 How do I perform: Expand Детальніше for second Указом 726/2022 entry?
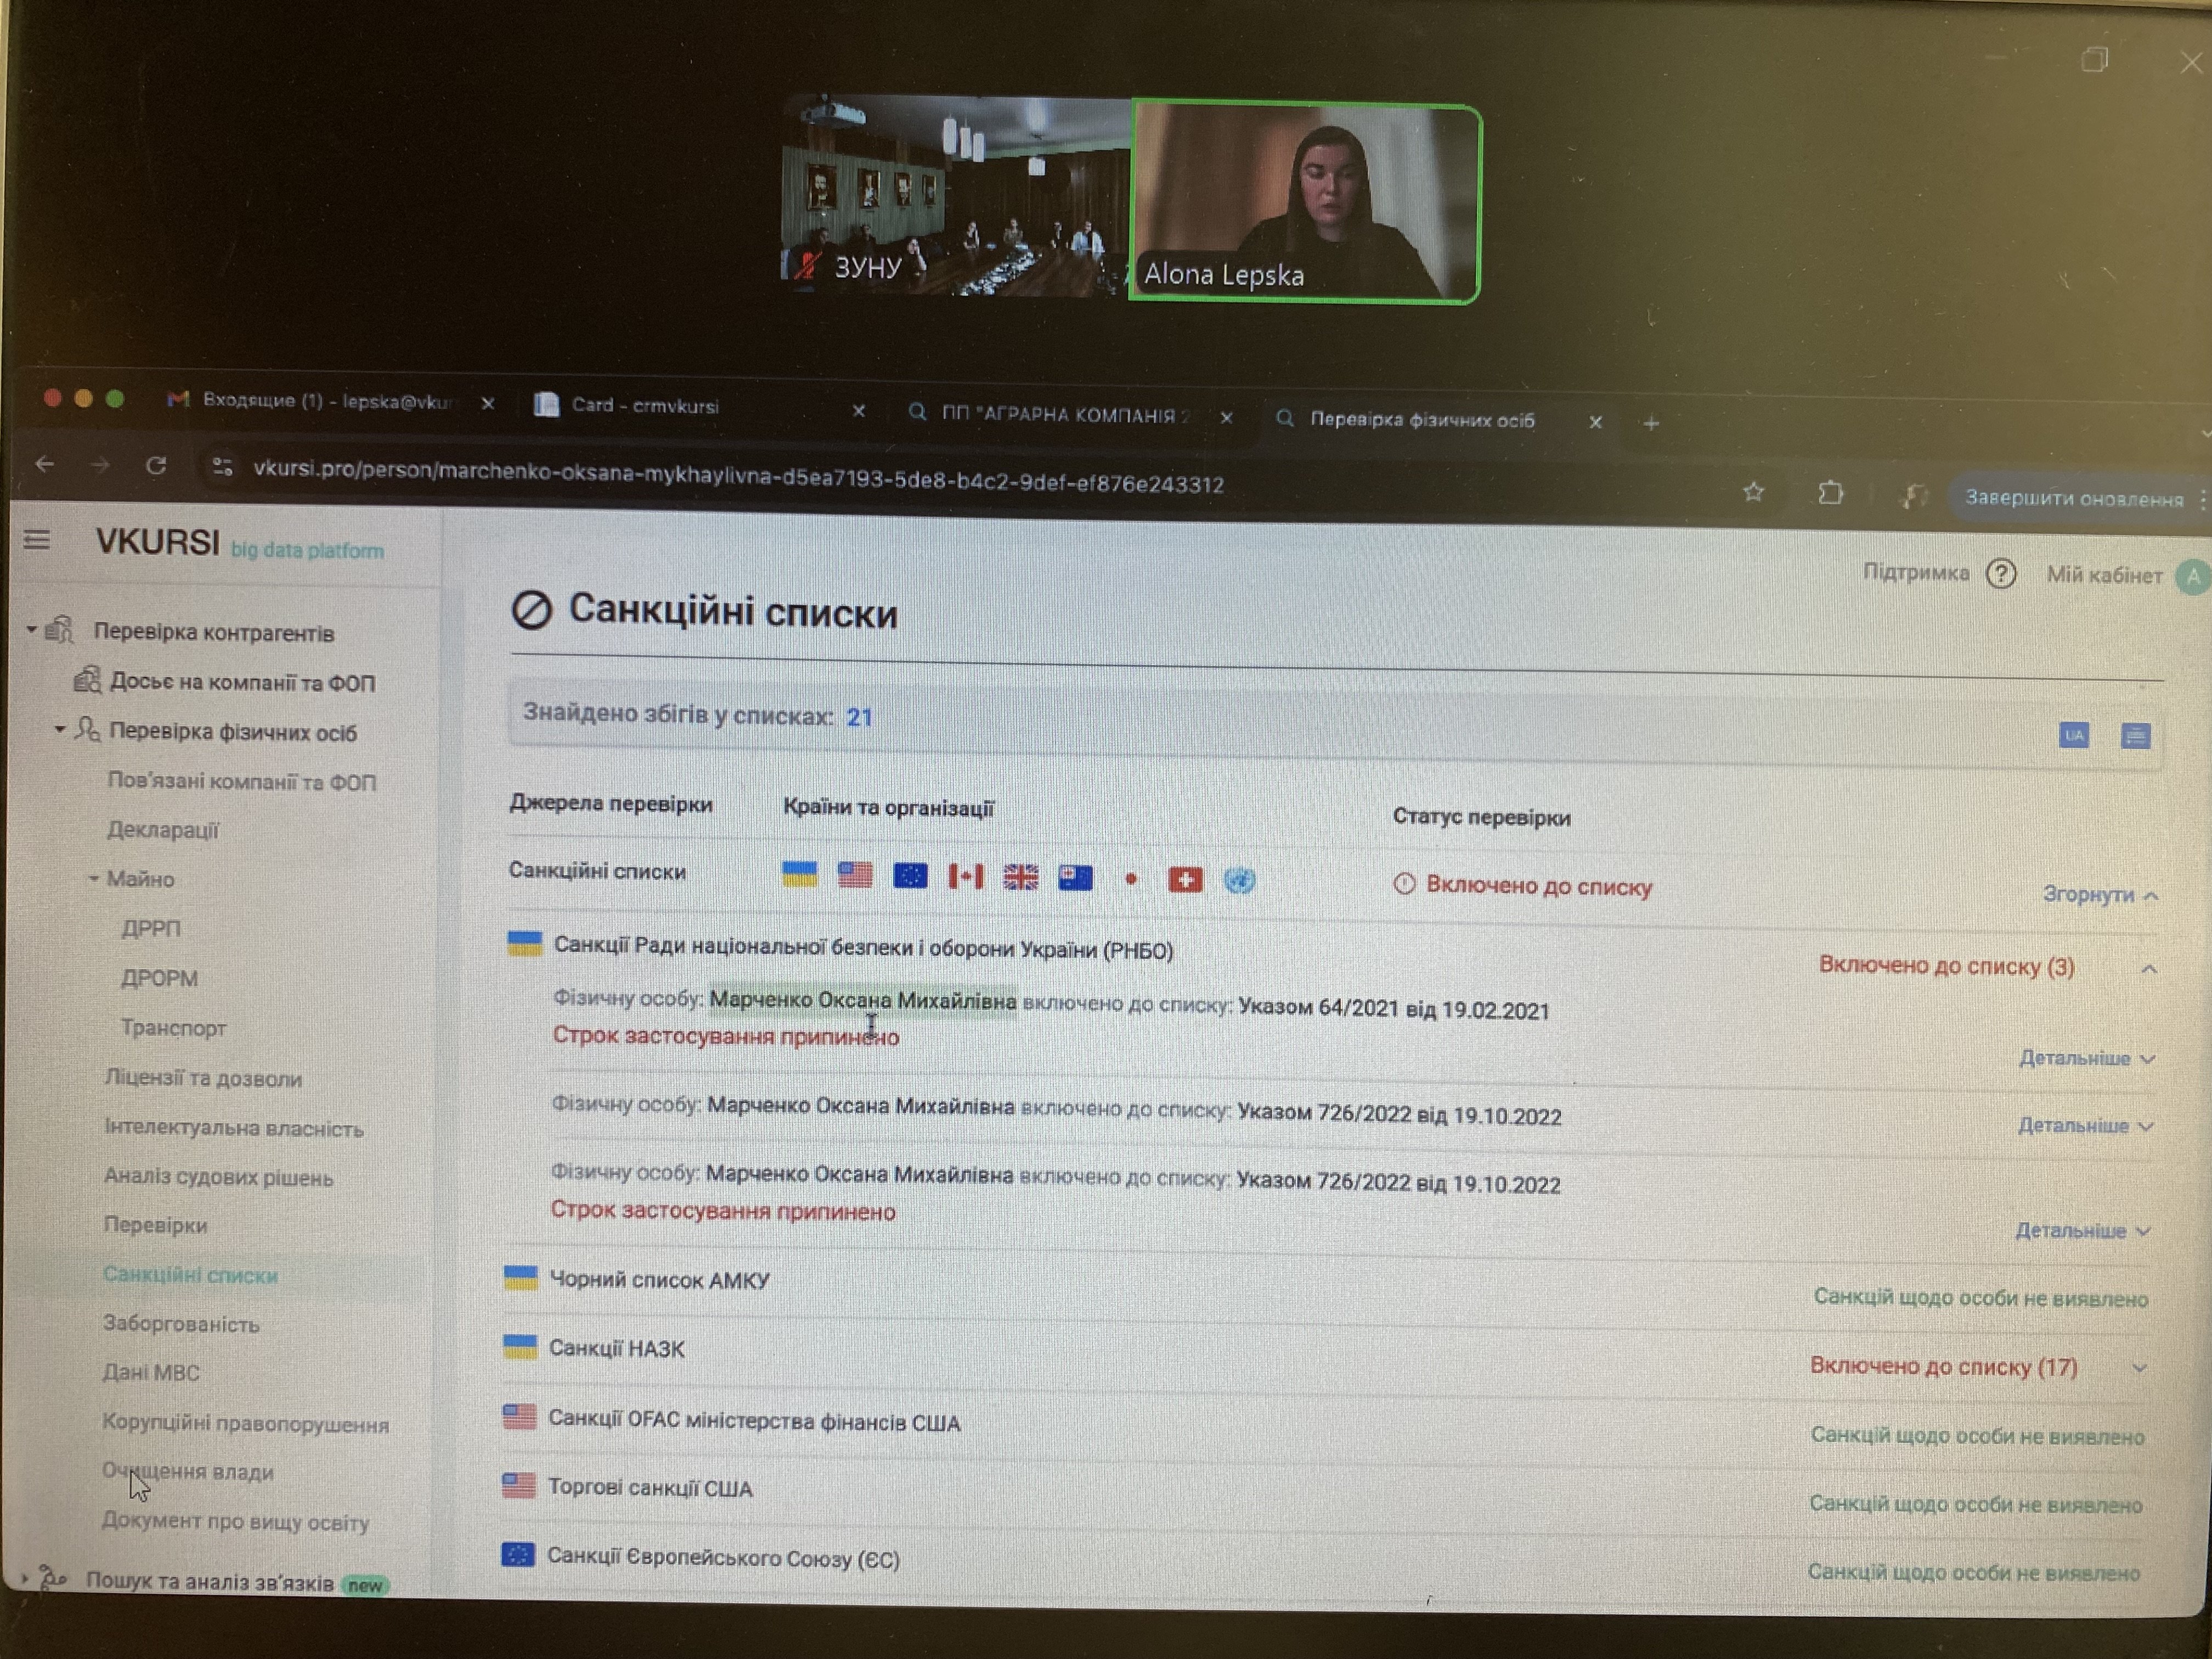pyautogui.click(x=2083, y=1230)
